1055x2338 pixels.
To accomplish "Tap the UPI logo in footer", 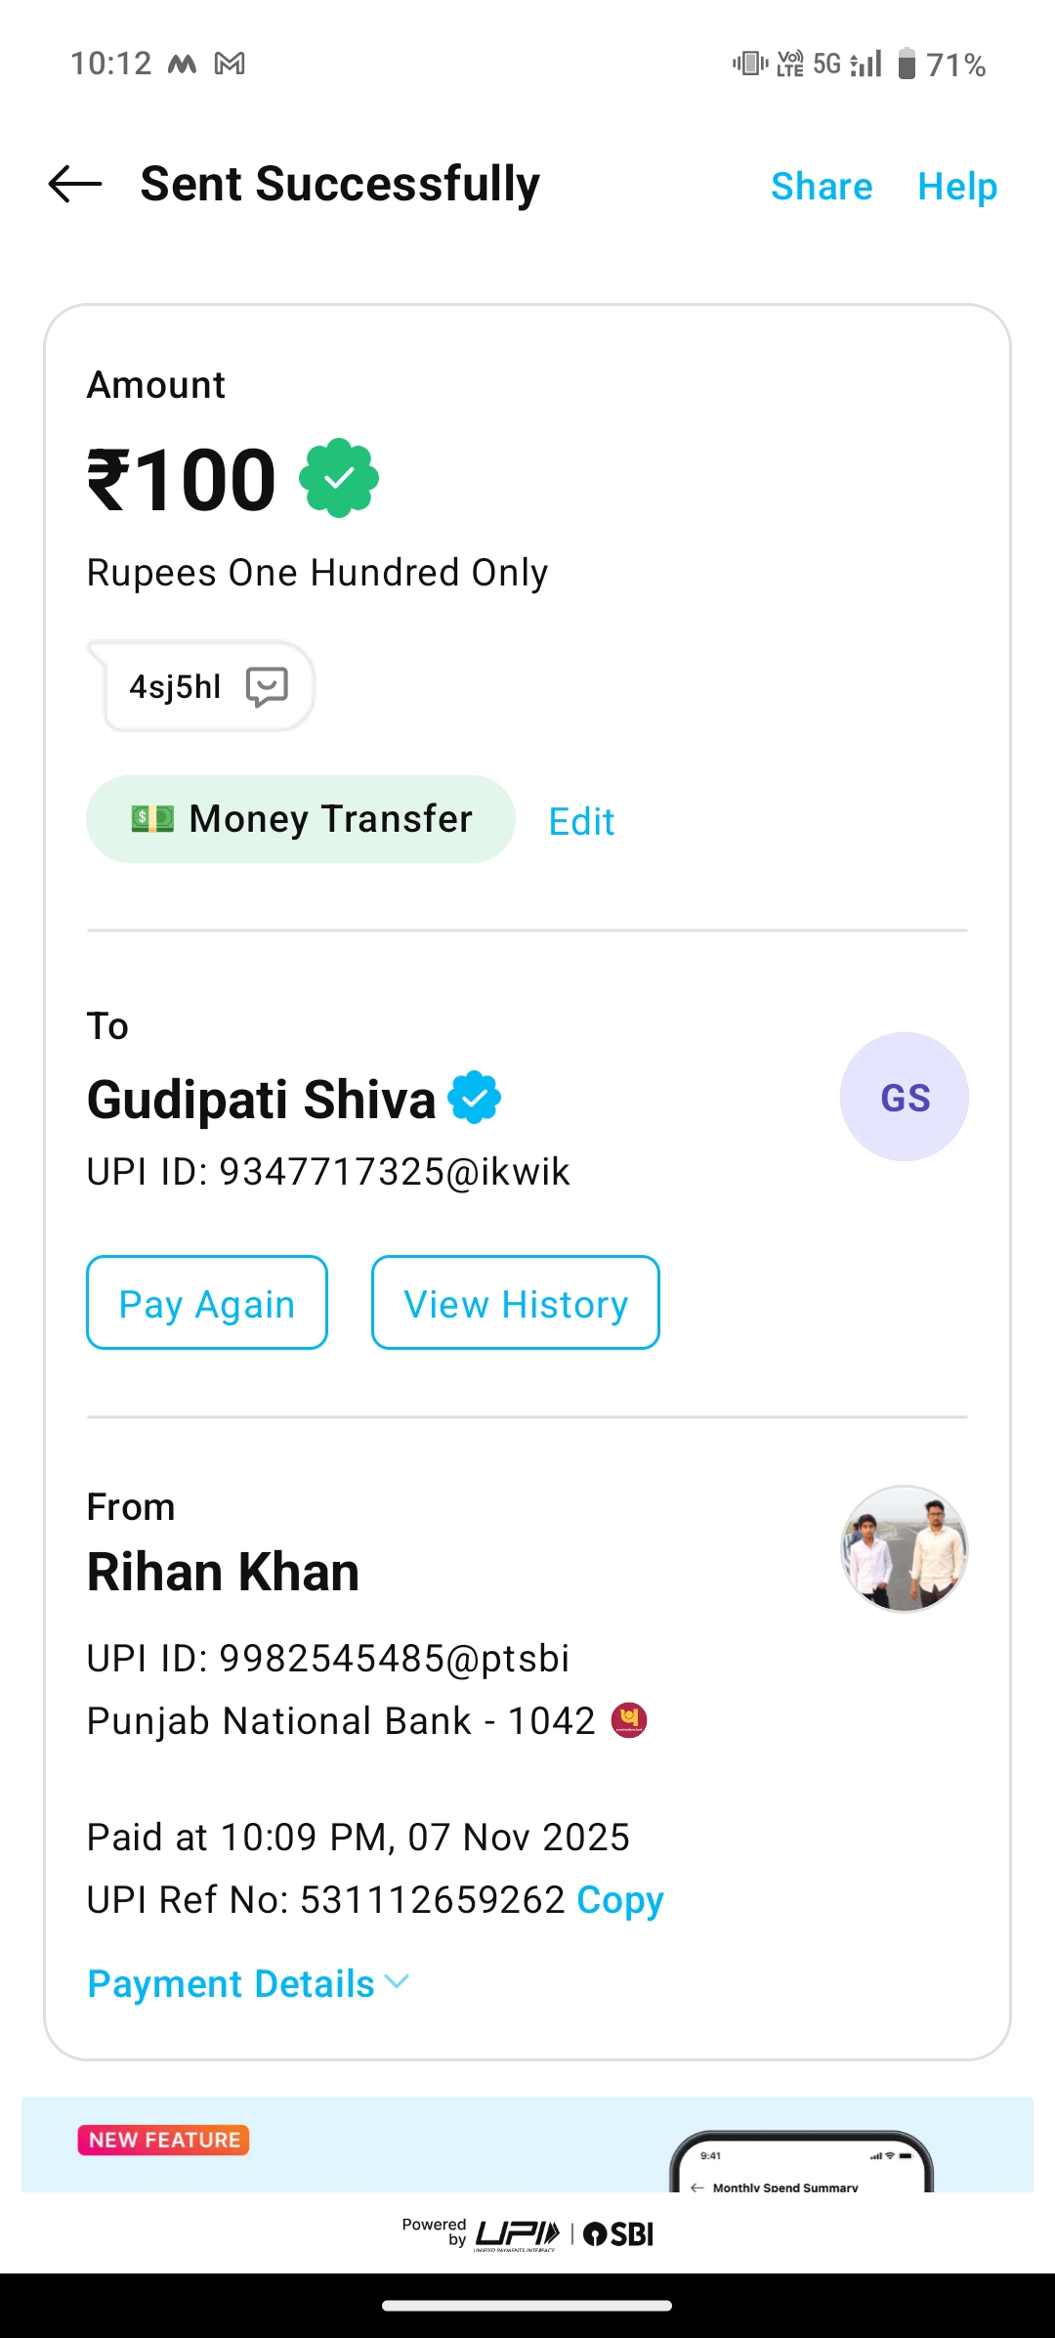I will point(518,2233).
